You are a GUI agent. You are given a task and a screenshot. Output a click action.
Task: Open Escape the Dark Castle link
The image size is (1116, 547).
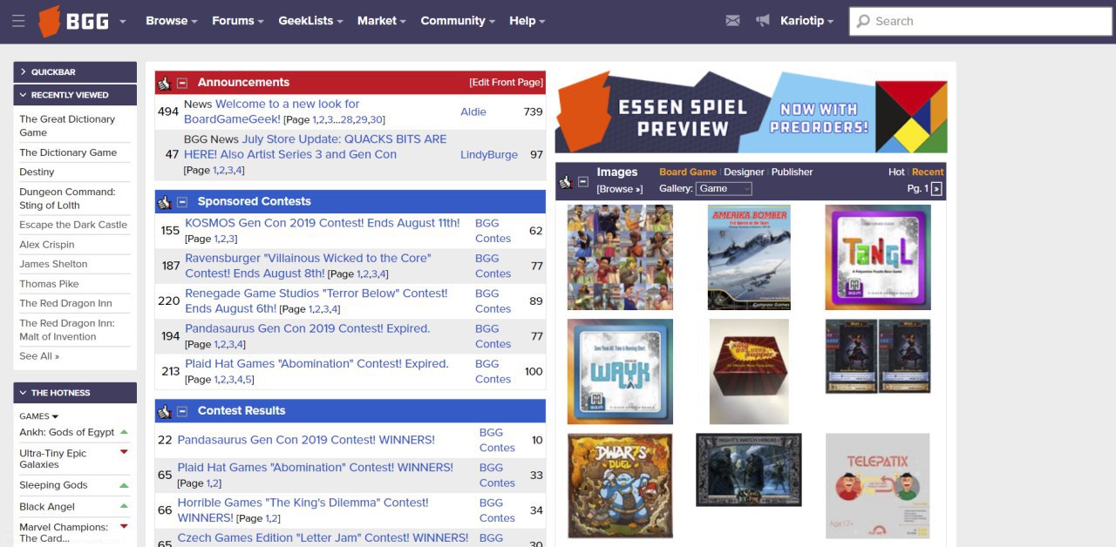(73, 225)
